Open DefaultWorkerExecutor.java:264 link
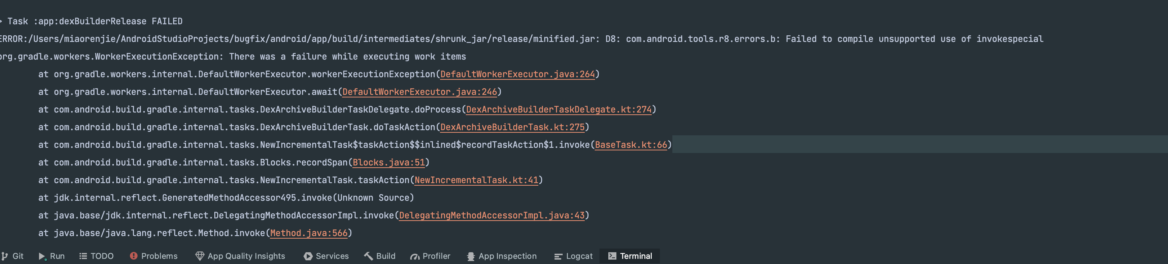Viewport: 1168px width, 264px height. point(517,74)
